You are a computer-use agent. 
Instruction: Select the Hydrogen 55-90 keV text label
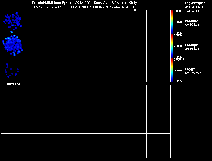(192, 22)
